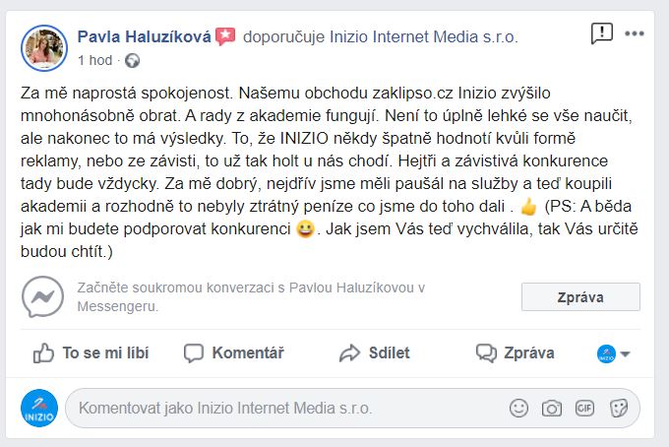Click the '1 hod' timestamp
This screenshot has width=669, height=447.
[94, 60]
